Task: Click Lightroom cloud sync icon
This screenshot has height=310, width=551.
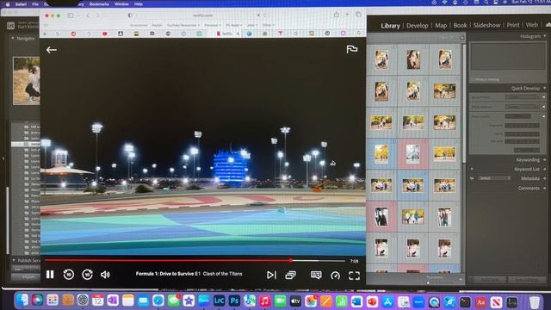Action: [x=548, y=25]
